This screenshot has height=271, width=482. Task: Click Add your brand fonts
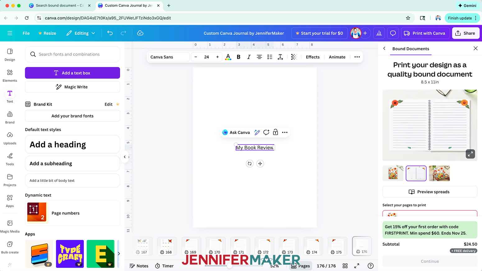pyautogui.click(x=72, y=116)
